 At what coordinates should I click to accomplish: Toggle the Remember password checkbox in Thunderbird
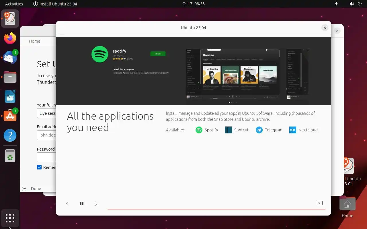(39, 167)
